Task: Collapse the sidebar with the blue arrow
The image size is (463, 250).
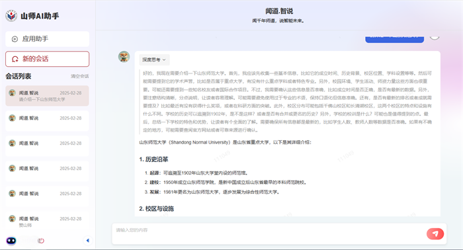Action: click(87, 240)
